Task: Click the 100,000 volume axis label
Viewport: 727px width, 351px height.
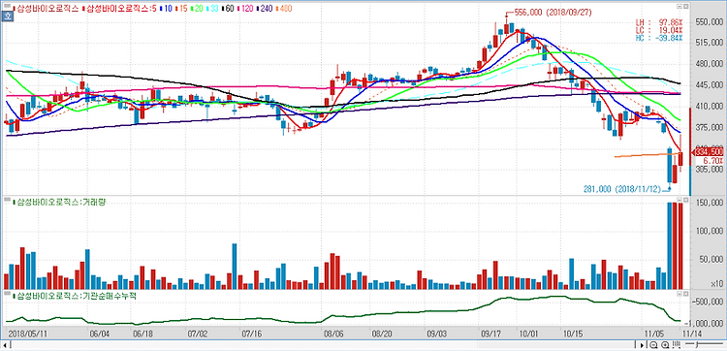Action: pyautogui.click(x=710, y=231)
